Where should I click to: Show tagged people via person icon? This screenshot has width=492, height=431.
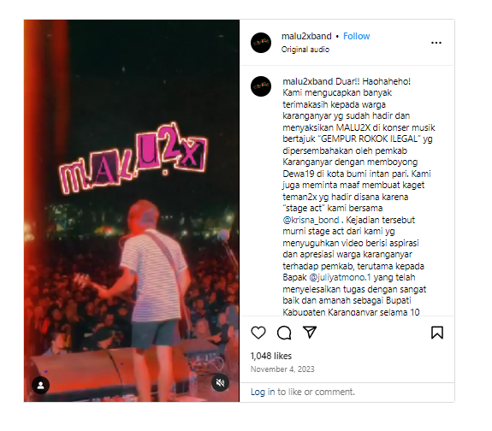coord(41,385)
